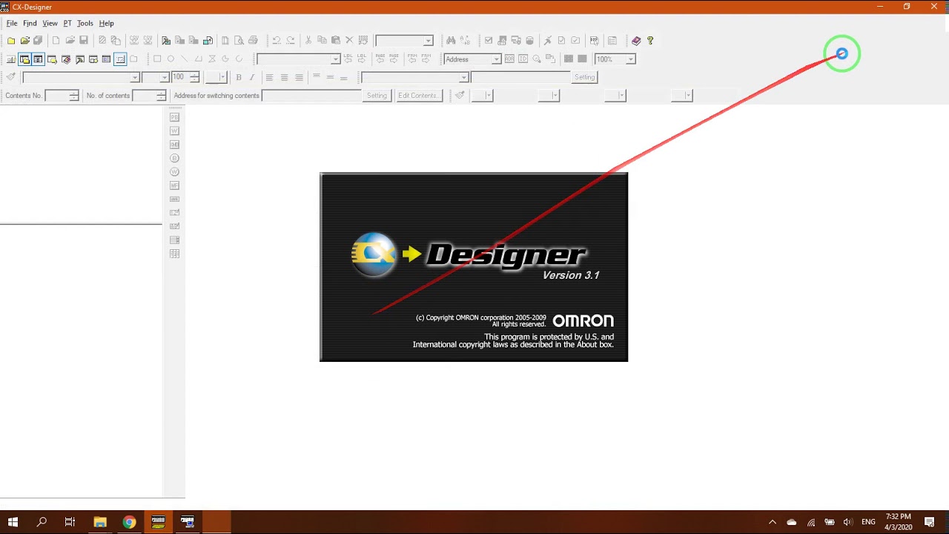Select the circled B bit lamp icon
Screen dimensions: 949x534
tap(175, 158)
